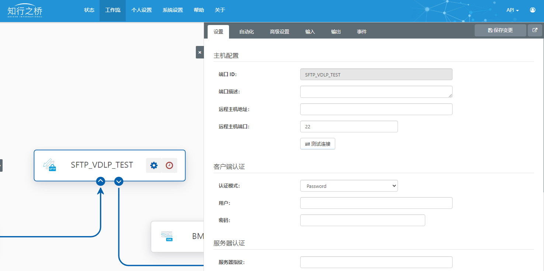544x271 pixels.
Task: Focus the 密码 input field
Action: click(363, 220)
